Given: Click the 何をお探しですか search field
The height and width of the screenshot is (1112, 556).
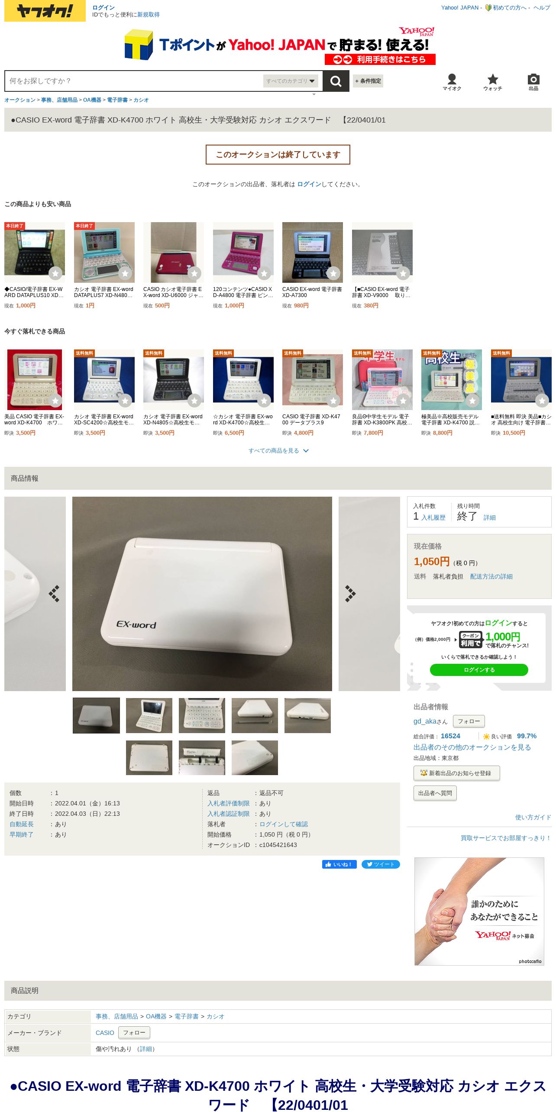Looking at the screenshot, I should point(134,81).
